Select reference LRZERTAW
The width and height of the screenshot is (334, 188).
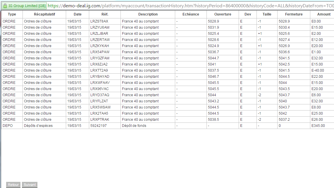point(100,40)
